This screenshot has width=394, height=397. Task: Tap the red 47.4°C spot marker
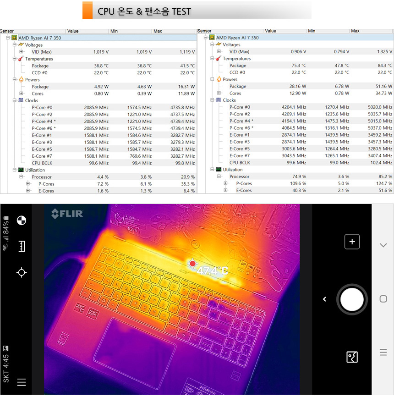click(193, 264)
